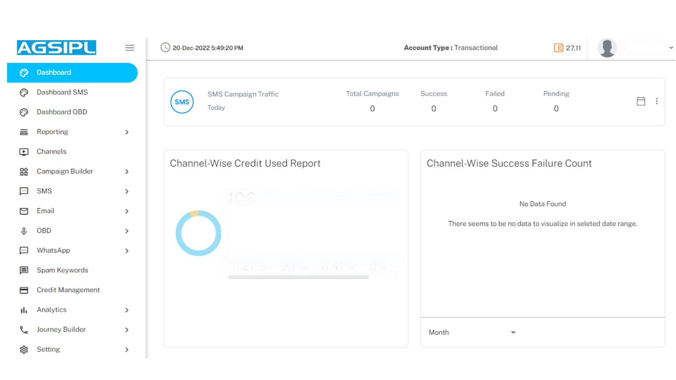Click the Dashboard SMS palette icon
The width and height of the screenshot is (676, 380).
[x=24, y=93]
